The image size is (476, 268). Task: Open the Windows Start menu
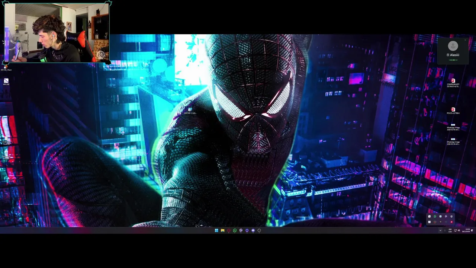216,230
